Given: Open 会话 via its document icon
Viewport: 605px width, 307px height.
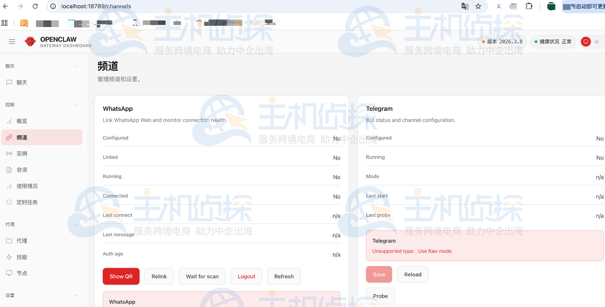Looking at the screenshot, I should (9, 170).
